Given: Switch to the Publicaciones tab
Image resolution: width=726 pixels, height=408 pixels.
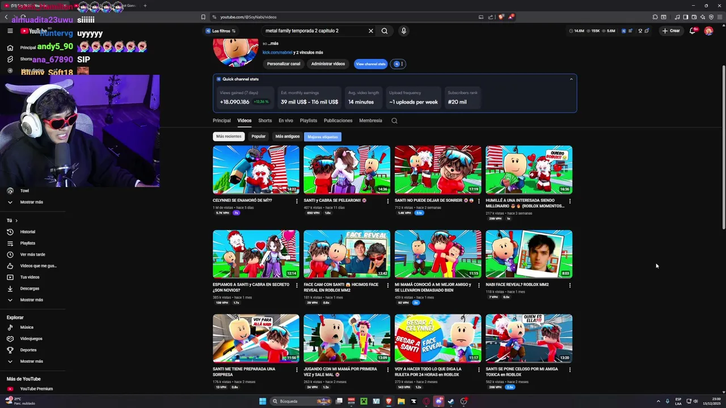Looking at the screenshot, I should (338, 121).
